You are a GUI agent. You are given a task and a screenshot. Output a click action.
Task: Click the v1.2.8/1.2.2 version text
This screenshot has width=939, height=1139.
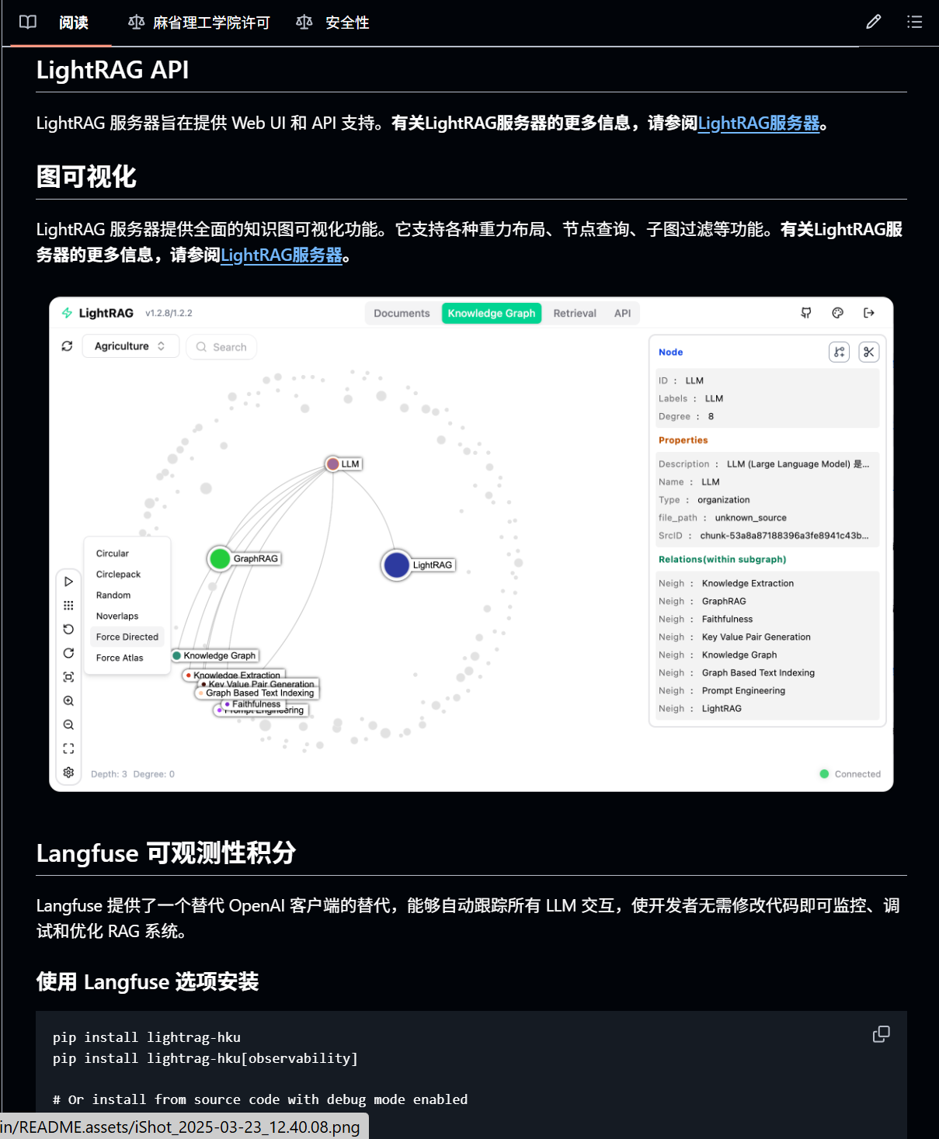[x=169, y=314]
